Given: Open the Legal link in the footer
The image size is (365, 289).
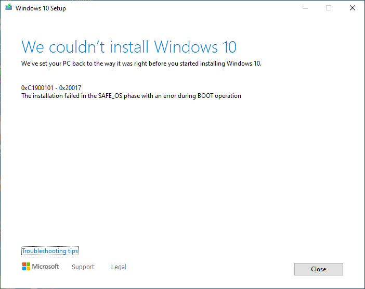Looking at the screenshot, I should click(119, 267).
